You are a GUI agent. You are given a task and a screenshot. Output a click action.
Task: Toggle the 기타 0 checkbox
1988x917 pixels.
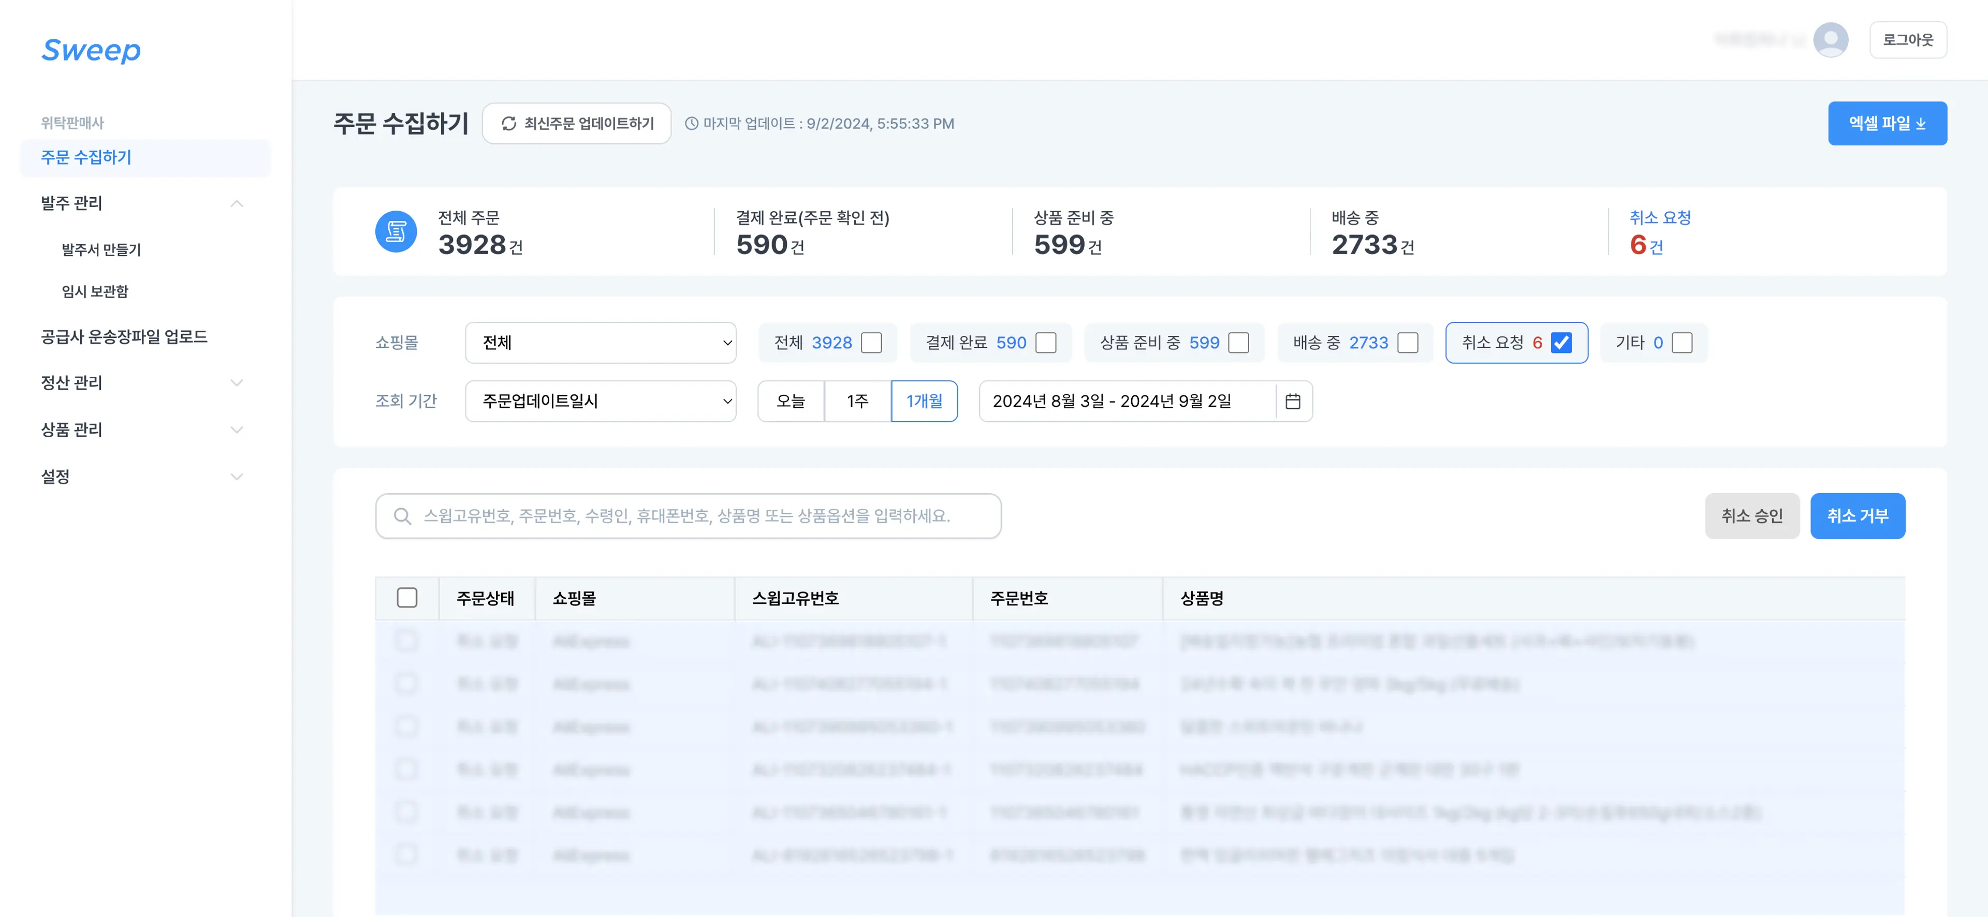1683,343
